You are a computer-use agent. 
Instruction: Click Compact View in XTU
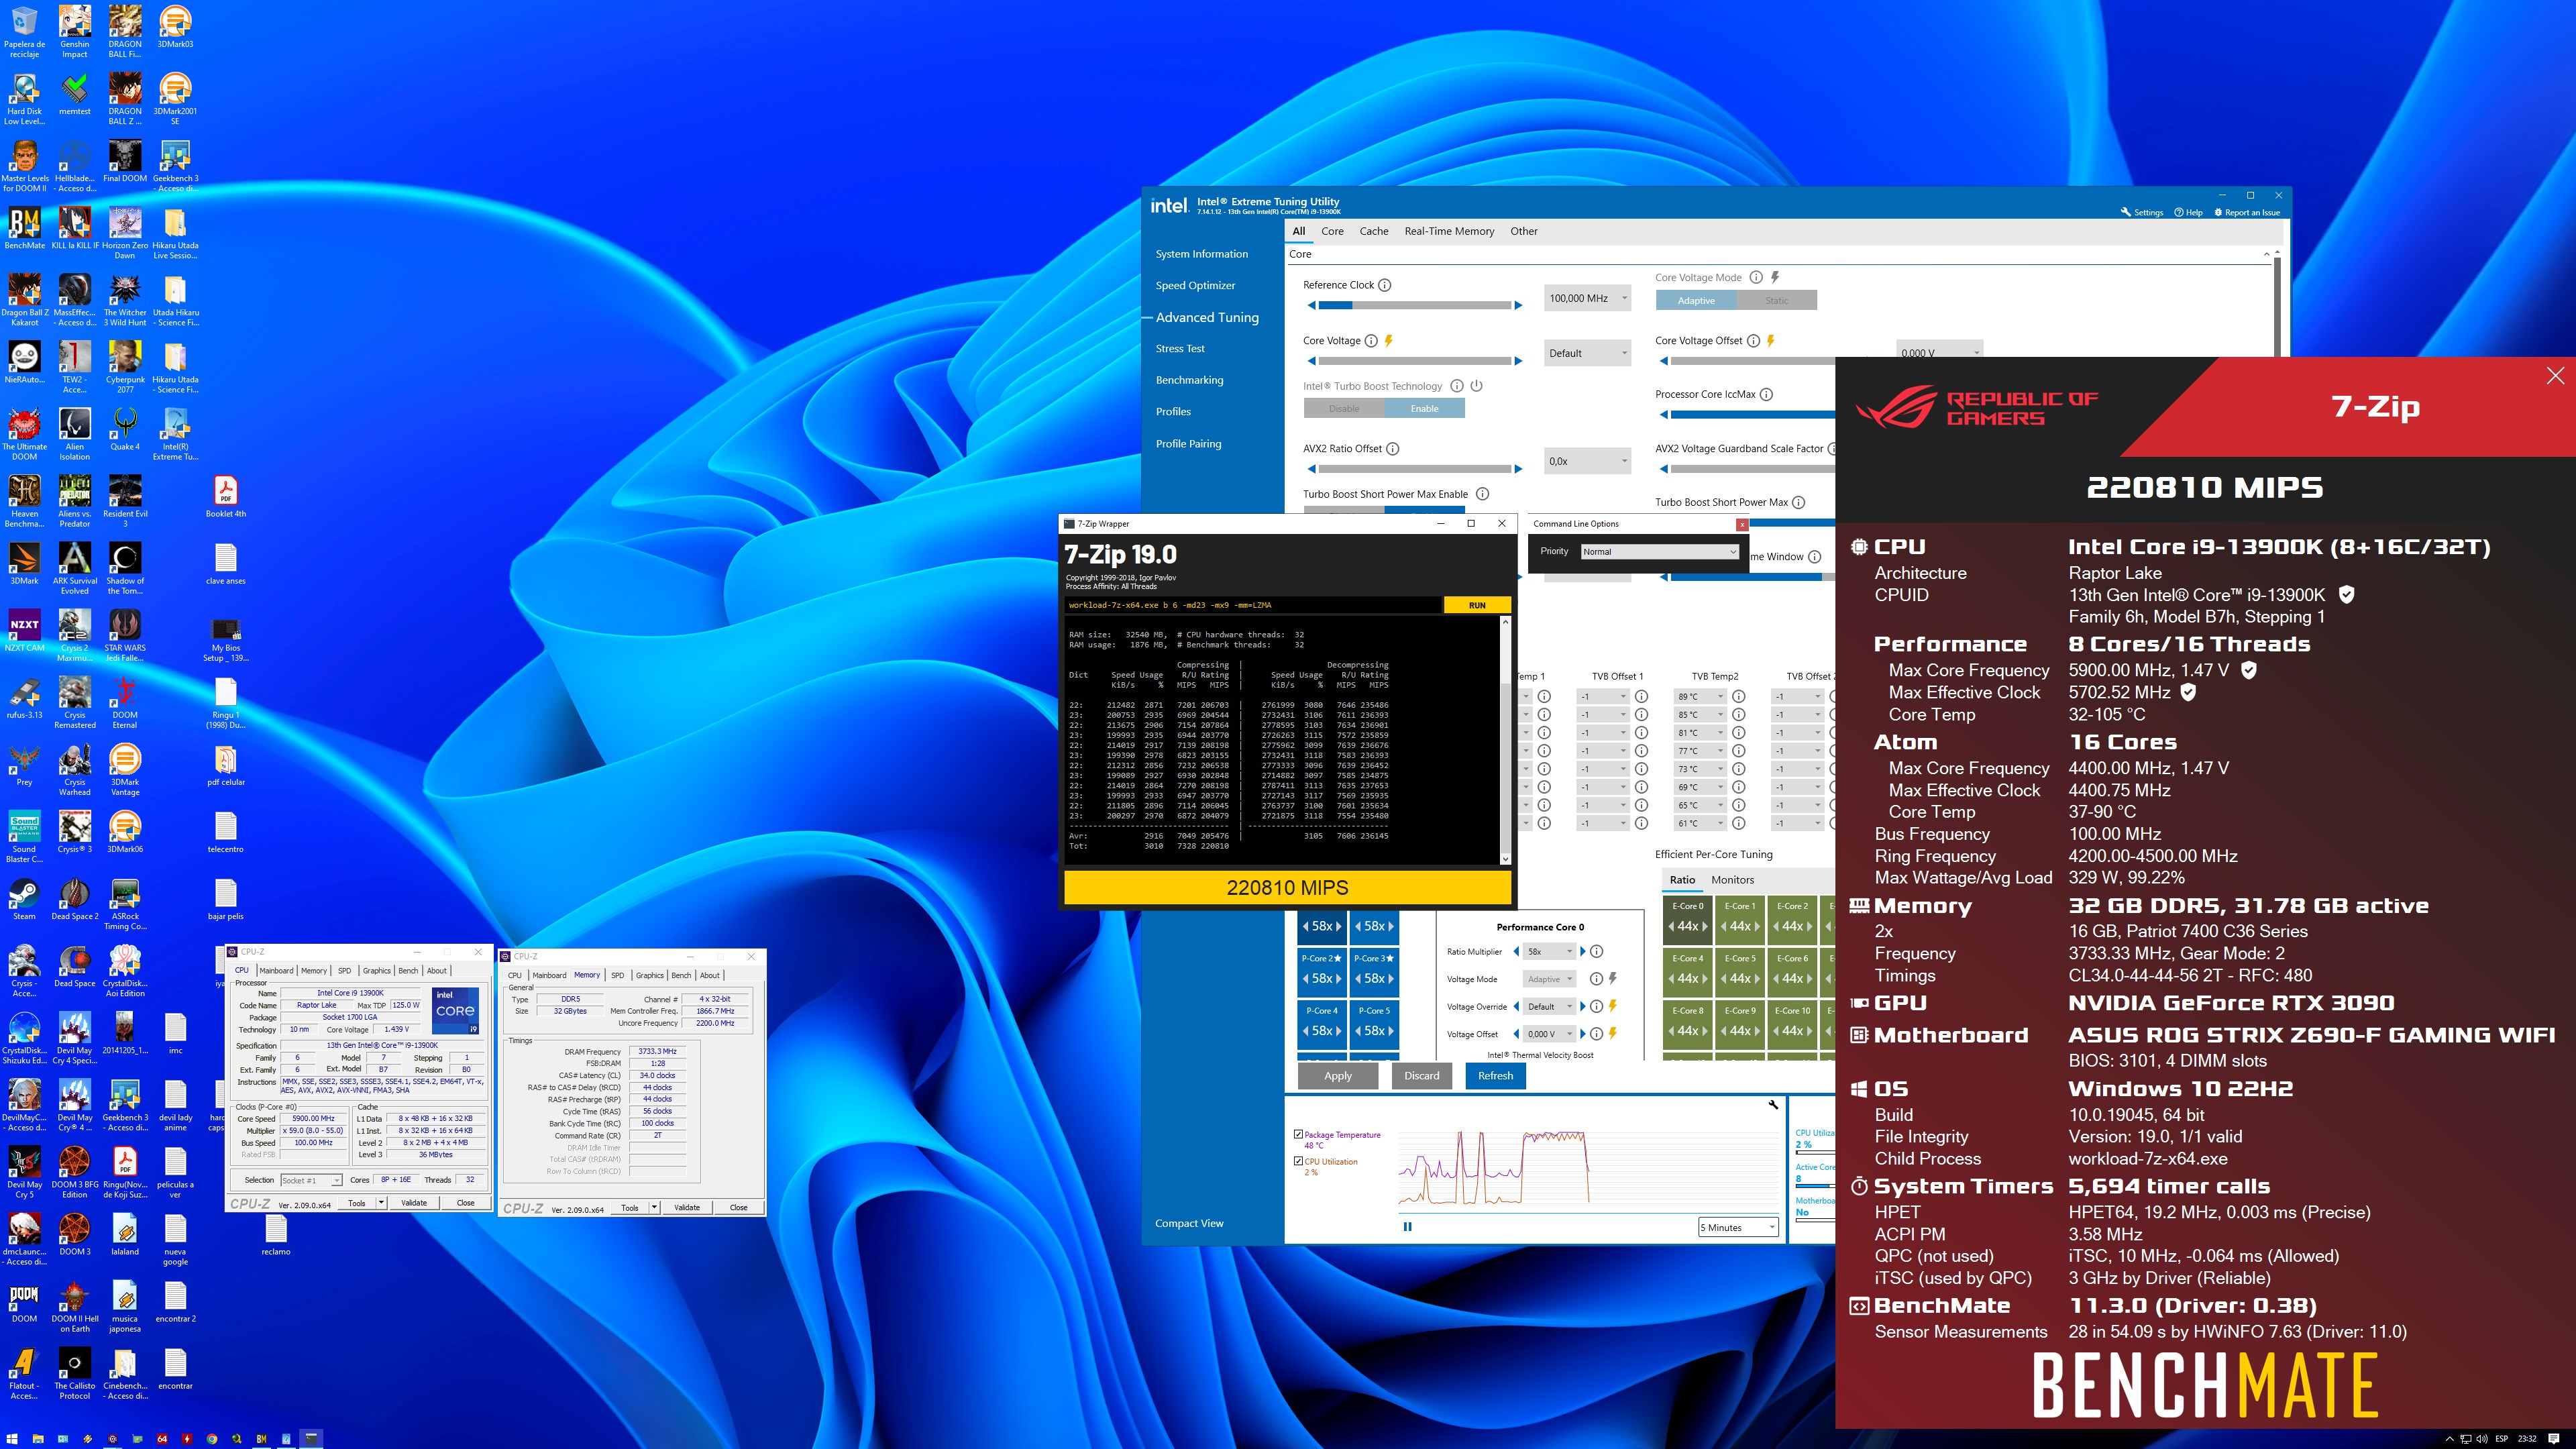tap(1189, 1223)
